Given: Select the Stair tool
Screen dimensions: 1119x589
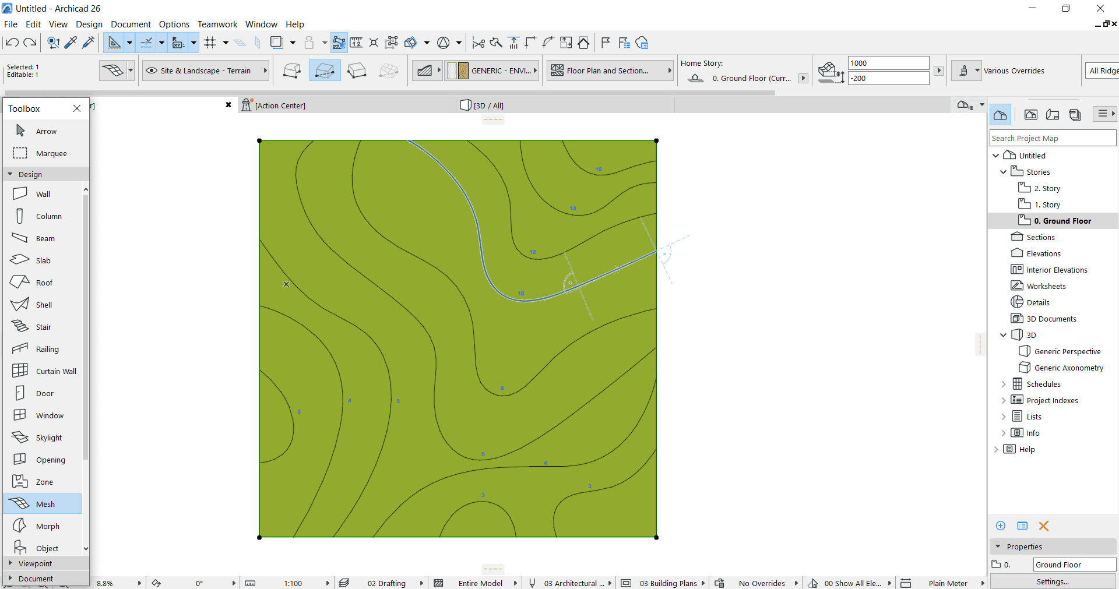Looking at the screenshot, I should (43, 326).
